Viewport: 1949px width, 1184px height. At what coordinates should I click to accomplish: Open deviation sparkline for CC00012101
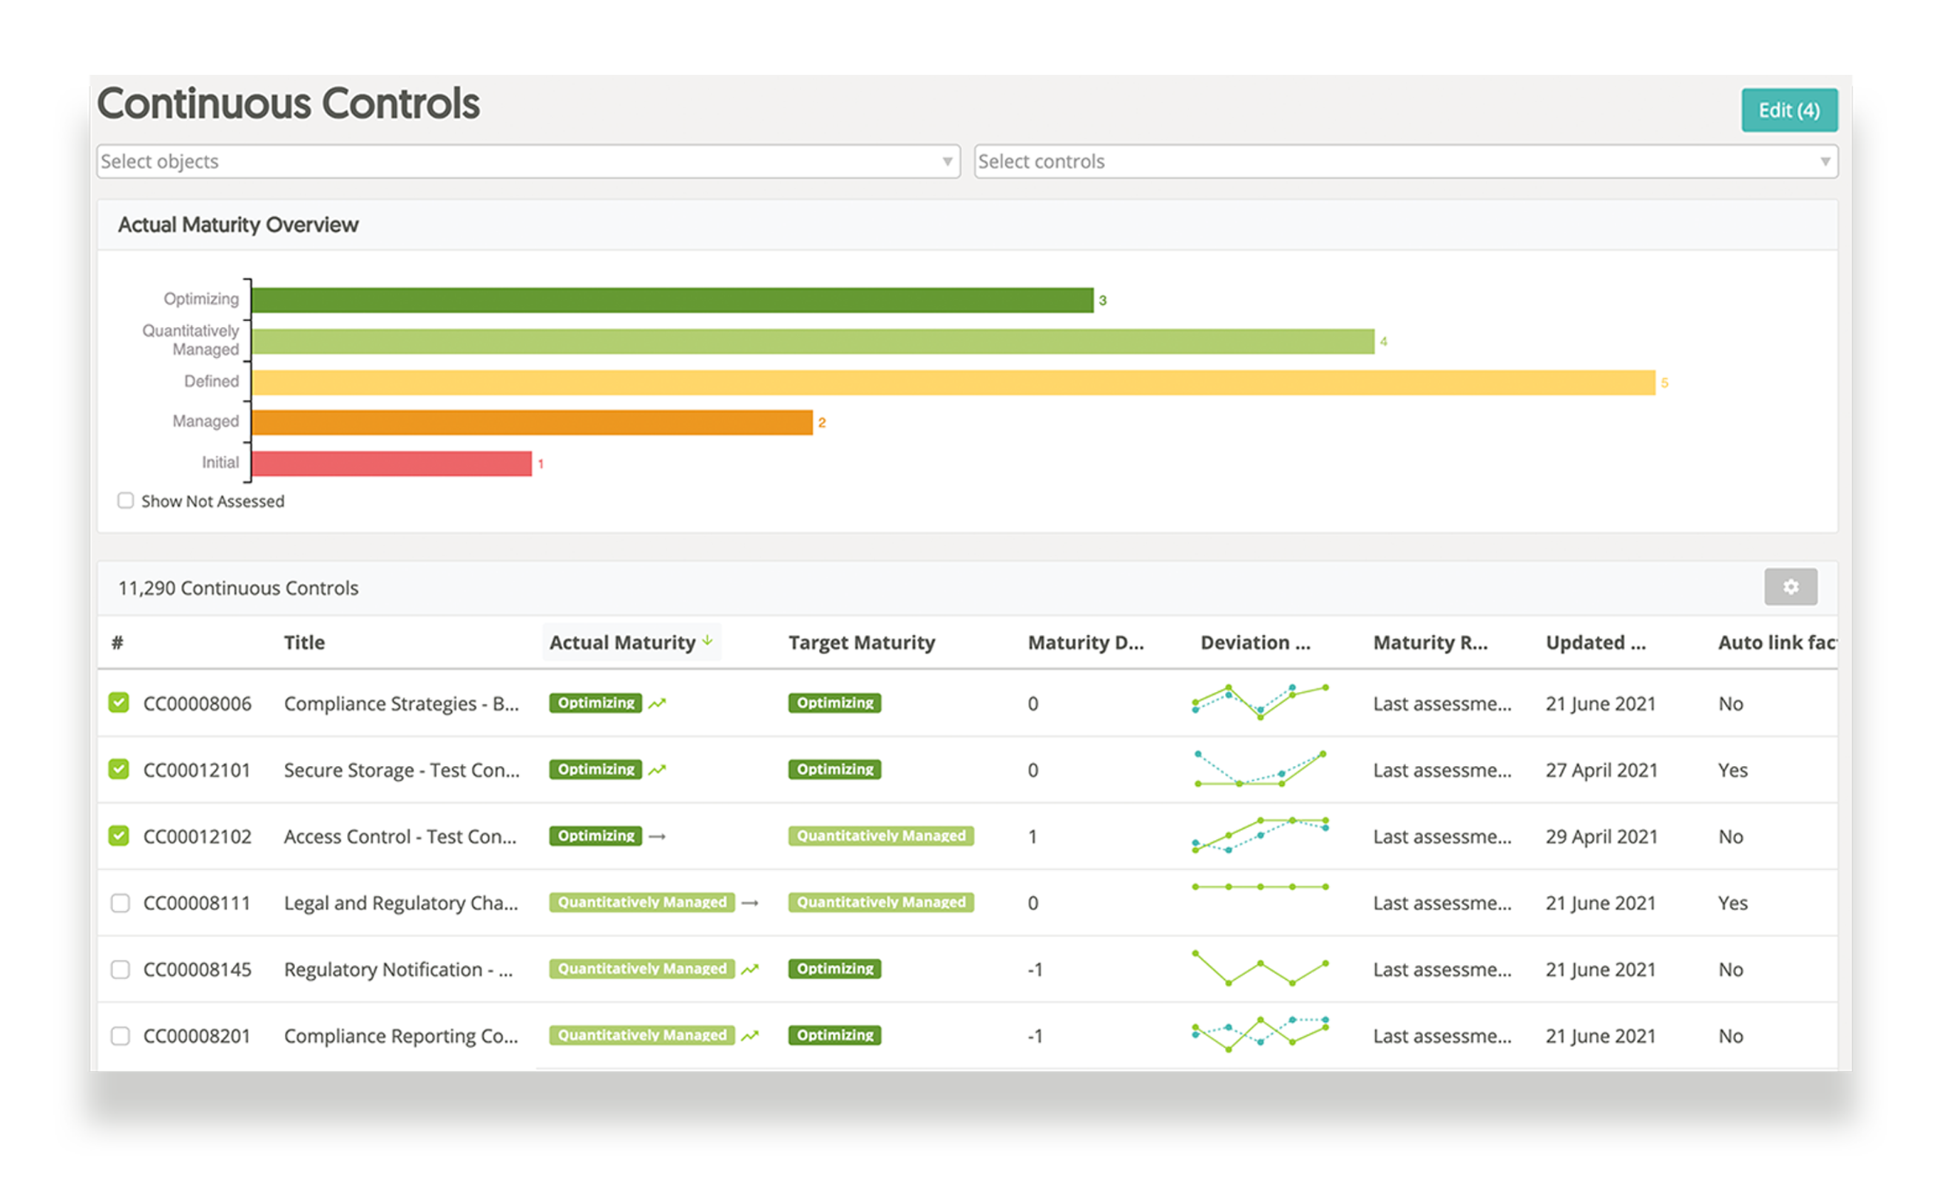pos(1260,770)
